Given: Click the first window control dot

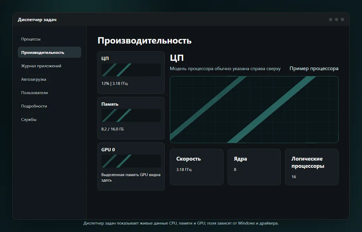Looking at the screenshot, I should [331, 19].
